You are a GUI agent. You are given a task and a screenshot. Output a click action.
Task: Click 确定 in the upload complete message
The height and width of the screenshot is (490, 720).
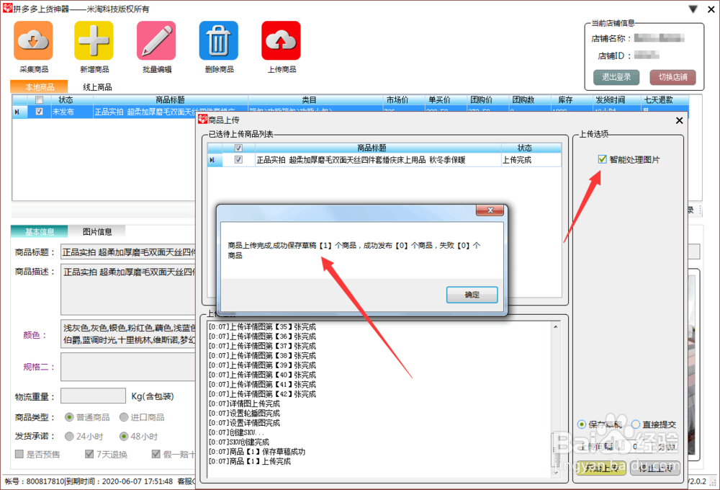tap(472, 295)
